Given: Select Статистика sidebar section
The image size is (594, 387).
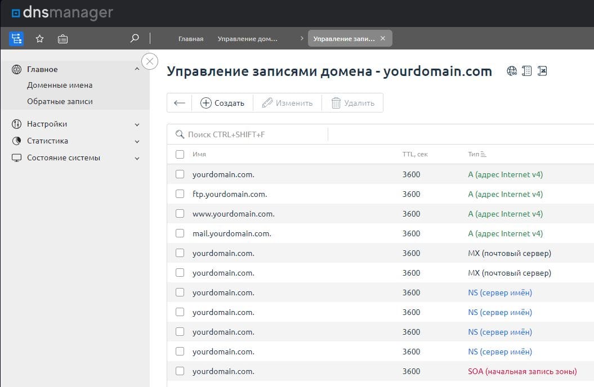Looking at the screenshot, I should click(x=47, y=141).
